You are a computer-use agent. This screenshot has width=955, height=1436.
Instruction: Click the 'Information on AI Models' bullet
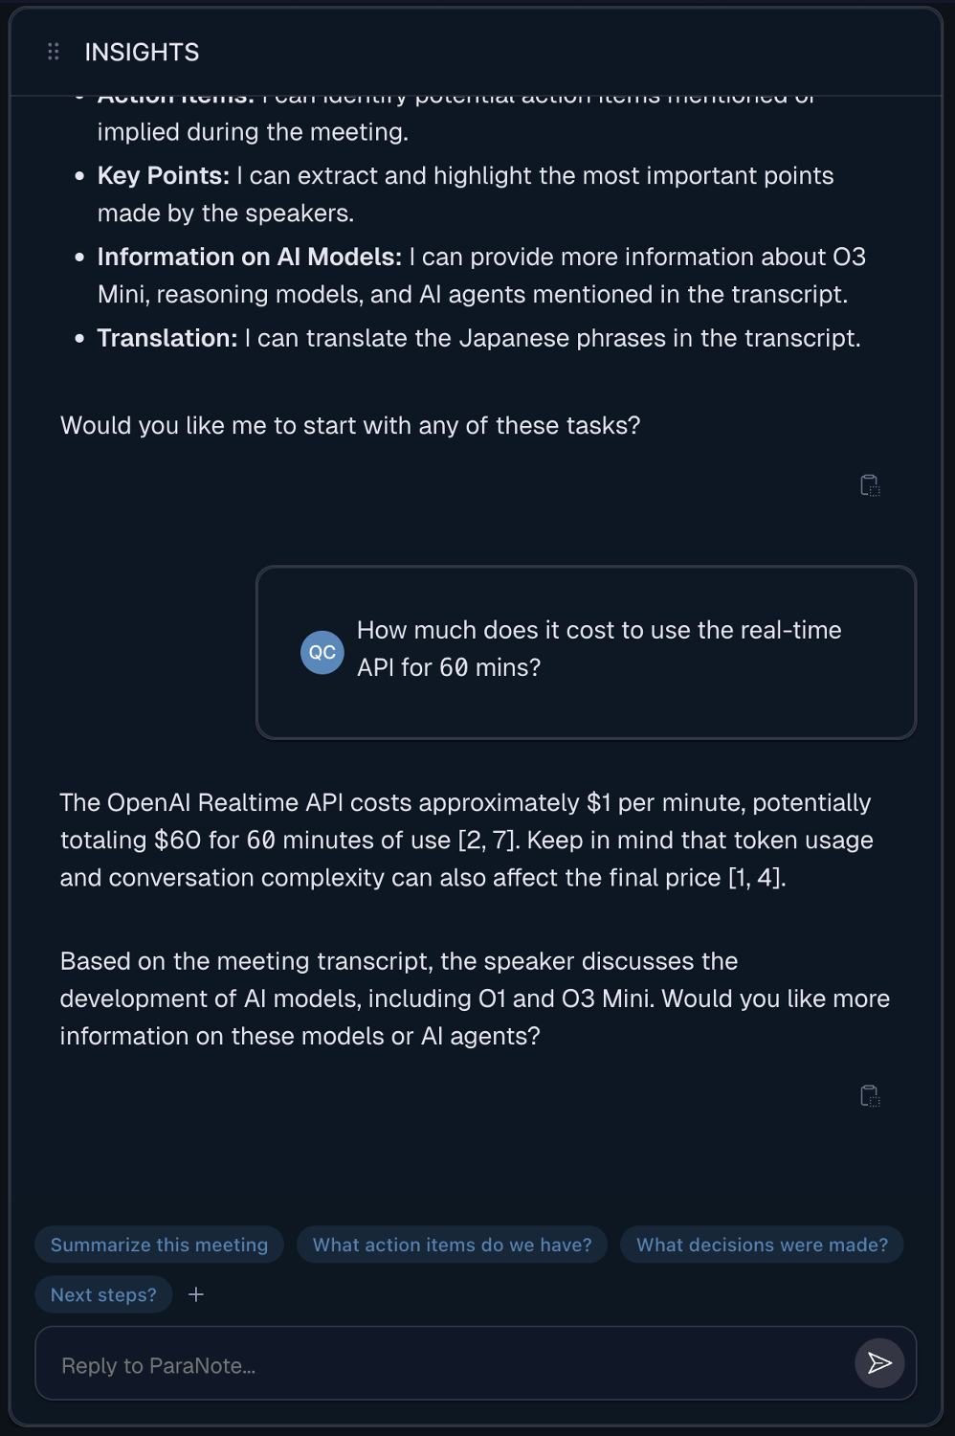tap(478, 276)
